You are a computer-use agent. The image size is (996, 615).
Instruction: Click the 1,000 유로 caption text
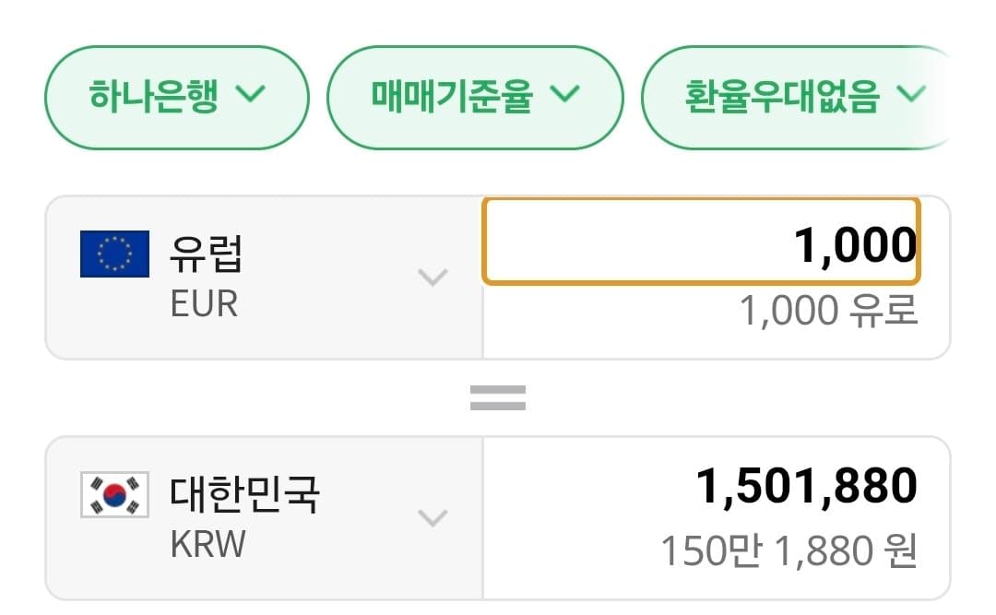tap(829, 311)
